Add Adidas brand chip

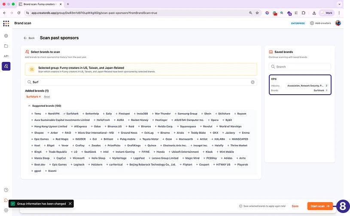coord(226,158)
